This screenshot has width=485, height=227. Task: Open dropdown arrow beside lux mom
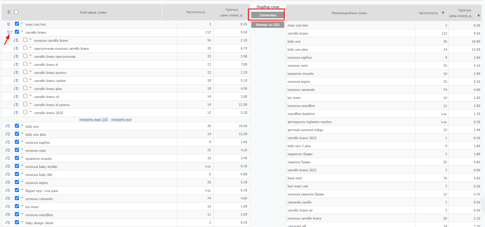pyautogui.click(x=22, y=206)
